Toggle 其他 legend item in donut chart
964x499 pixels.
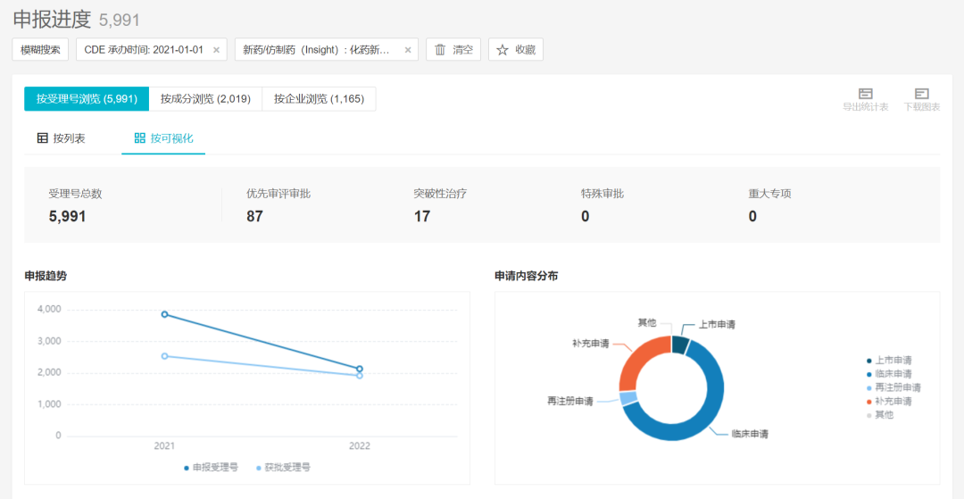pyautogui.click(x=880, y=414)
